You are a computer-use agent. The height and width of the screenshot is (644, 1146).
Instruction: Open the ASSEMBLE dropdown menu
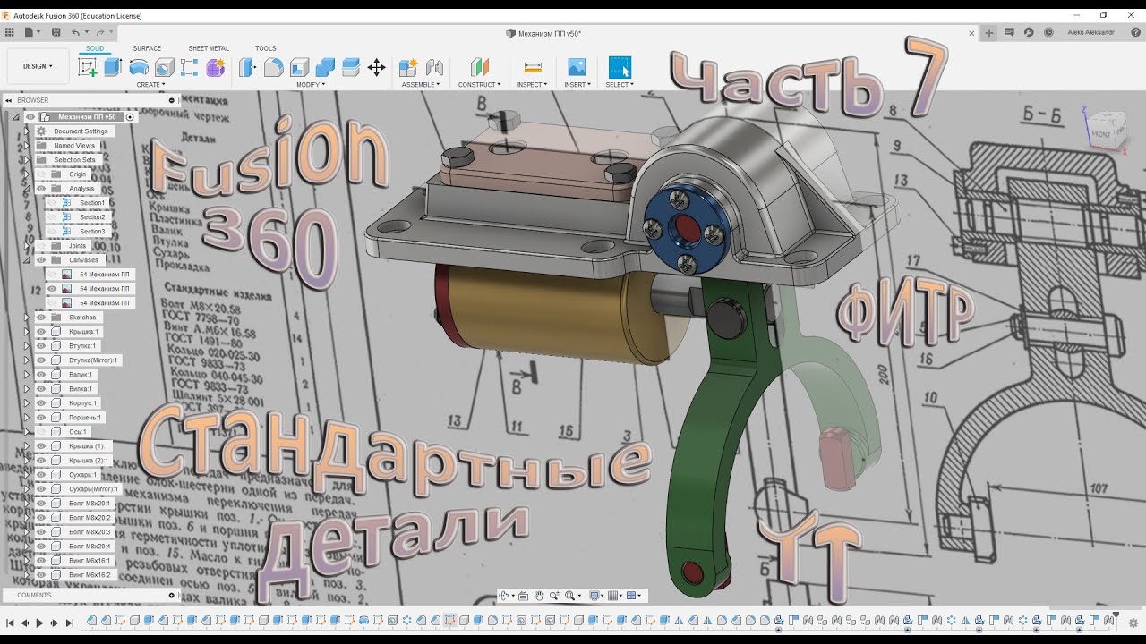(421, 85)
